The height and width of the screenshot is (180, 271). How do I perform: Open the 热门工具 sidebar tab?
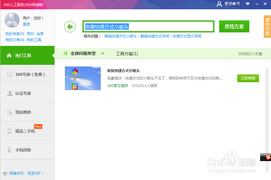point(27,55)
